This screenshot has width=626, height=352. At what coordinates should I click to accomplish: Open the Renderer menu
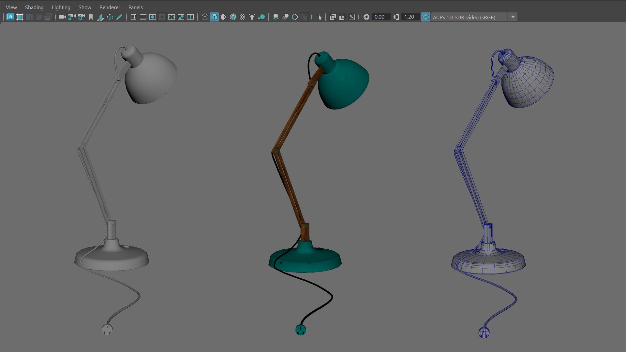[x=110, y=7]
